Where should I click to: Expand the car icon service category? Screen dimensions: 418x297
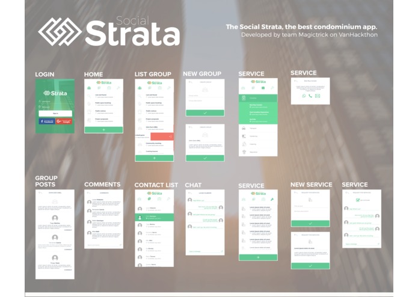coord(258,129)
